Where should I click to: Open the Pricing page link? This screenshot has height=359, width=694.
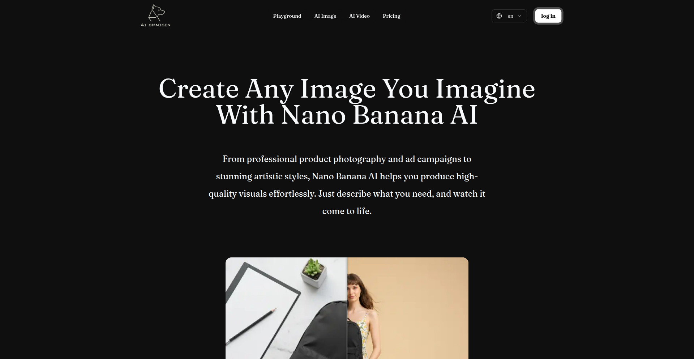click(x=391, y=16)
